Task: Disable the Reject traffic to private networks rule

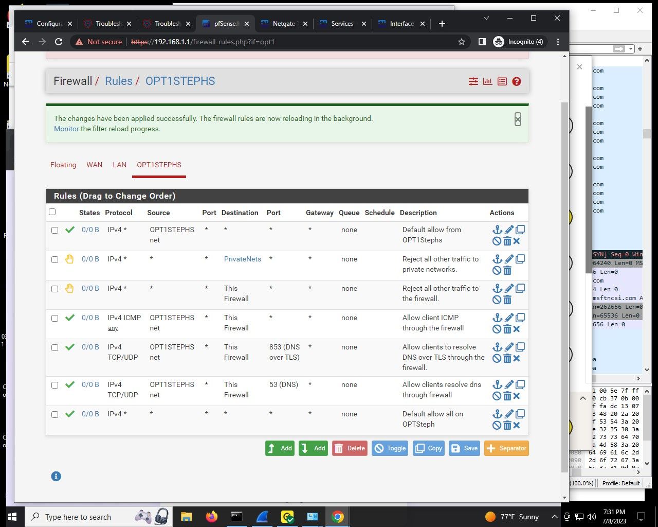Action: 497,271
